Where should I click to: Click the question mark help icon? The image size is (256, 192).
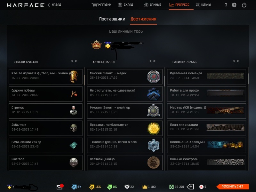[x=226, y=5]
